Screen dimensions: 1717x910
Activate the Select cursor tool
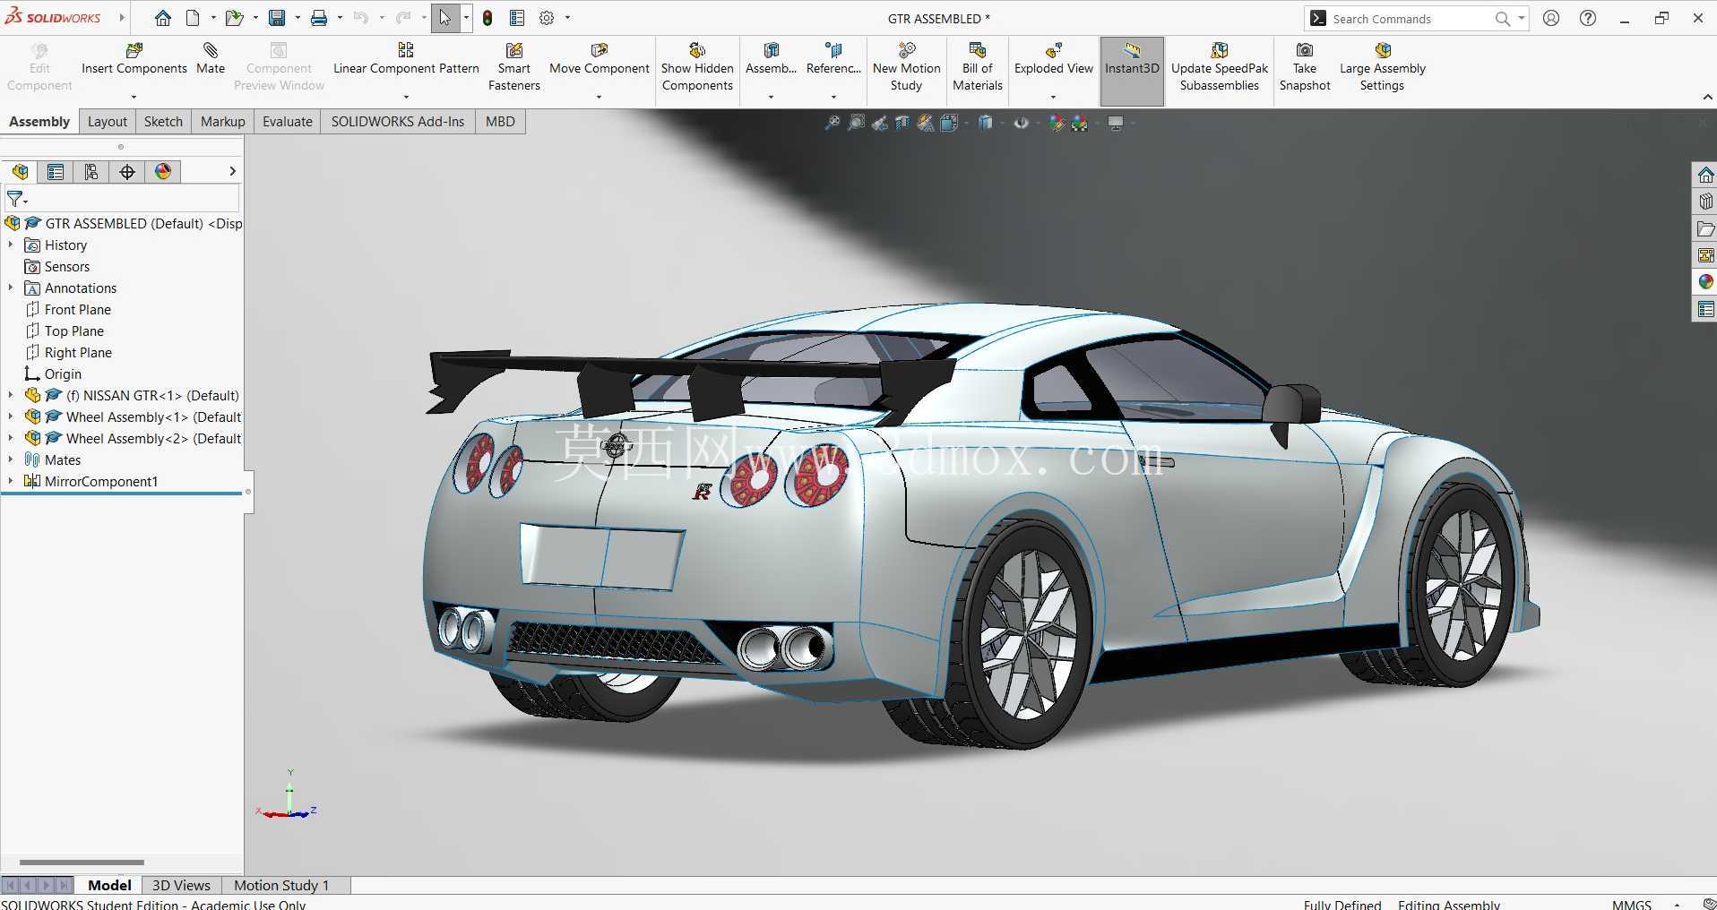445,18
